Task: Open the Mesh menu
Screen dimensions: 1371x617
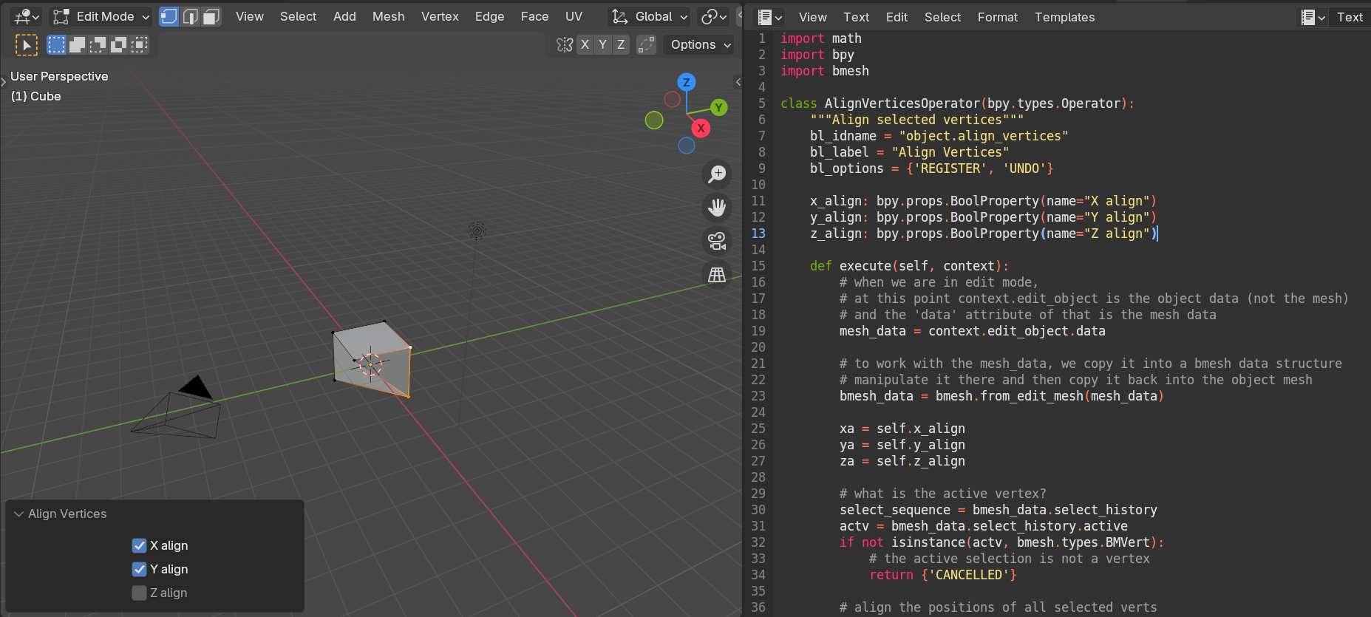Action: pos(388,16)
